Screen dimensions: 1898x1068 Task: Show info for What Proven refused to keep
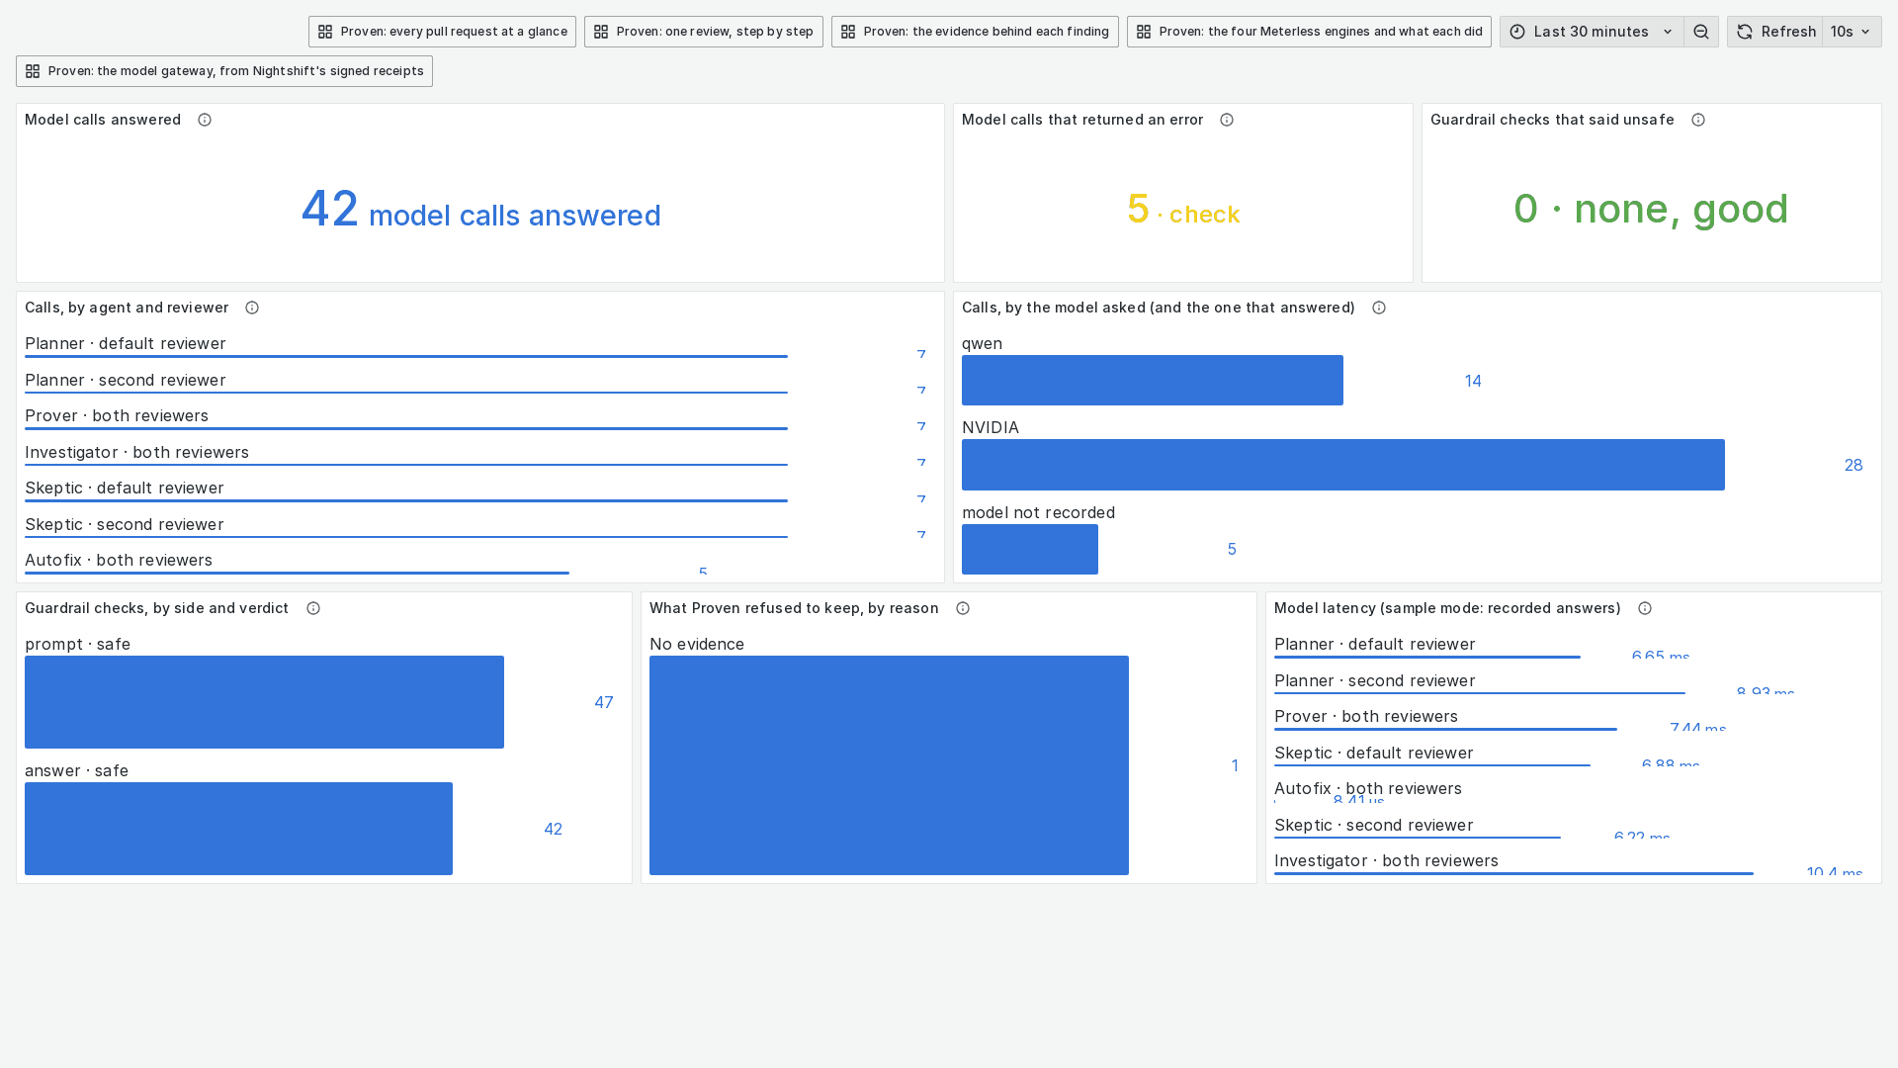(963, 608)
